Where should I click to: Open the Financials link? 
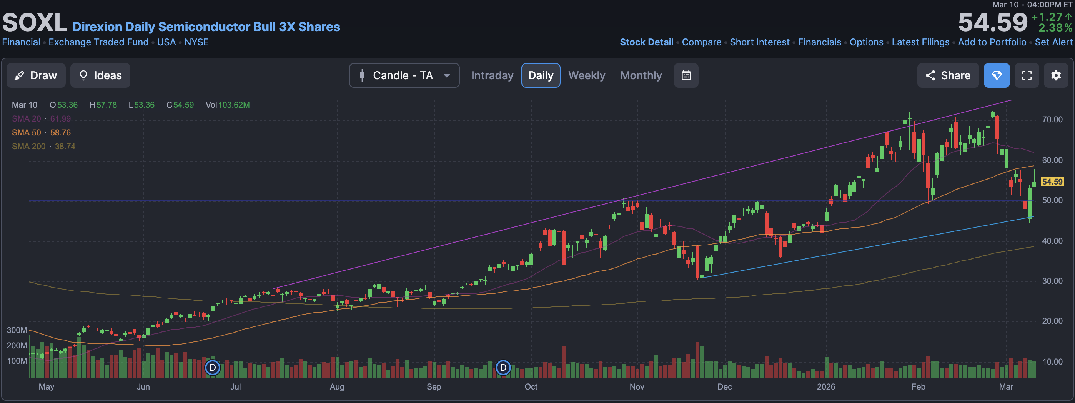(x=820, y=42)
